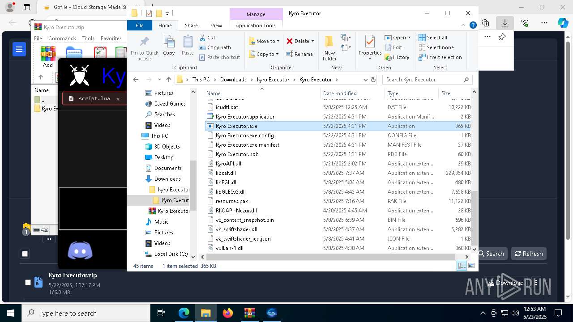
Task: Switch to large icons view
Action: (471, 266)
